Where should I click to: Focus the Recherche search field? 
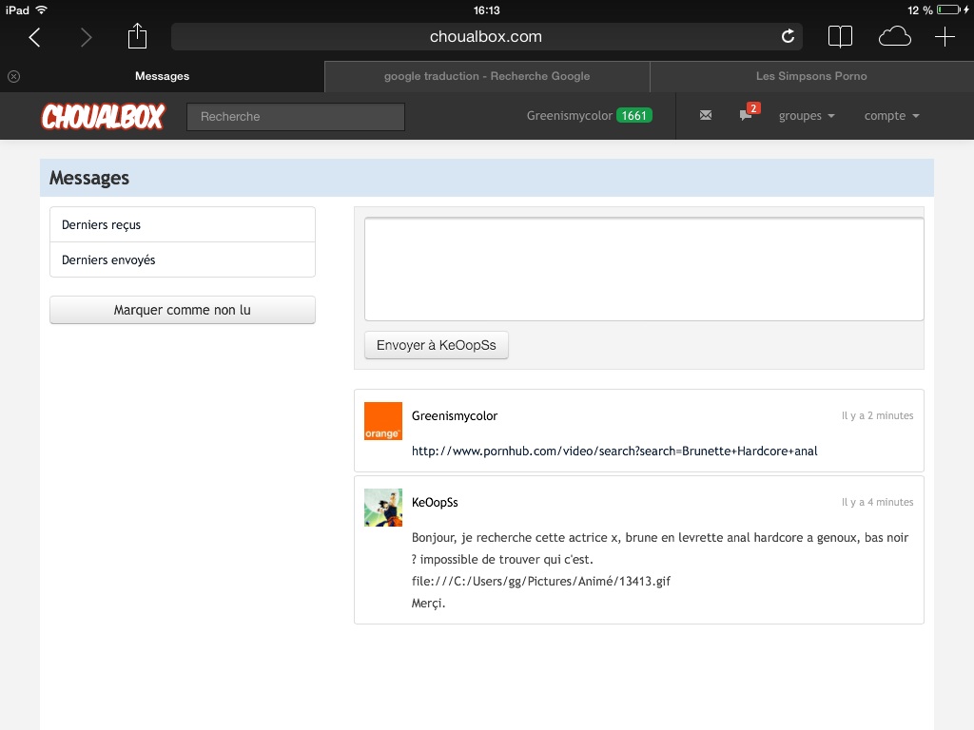(x=296, y=117)
